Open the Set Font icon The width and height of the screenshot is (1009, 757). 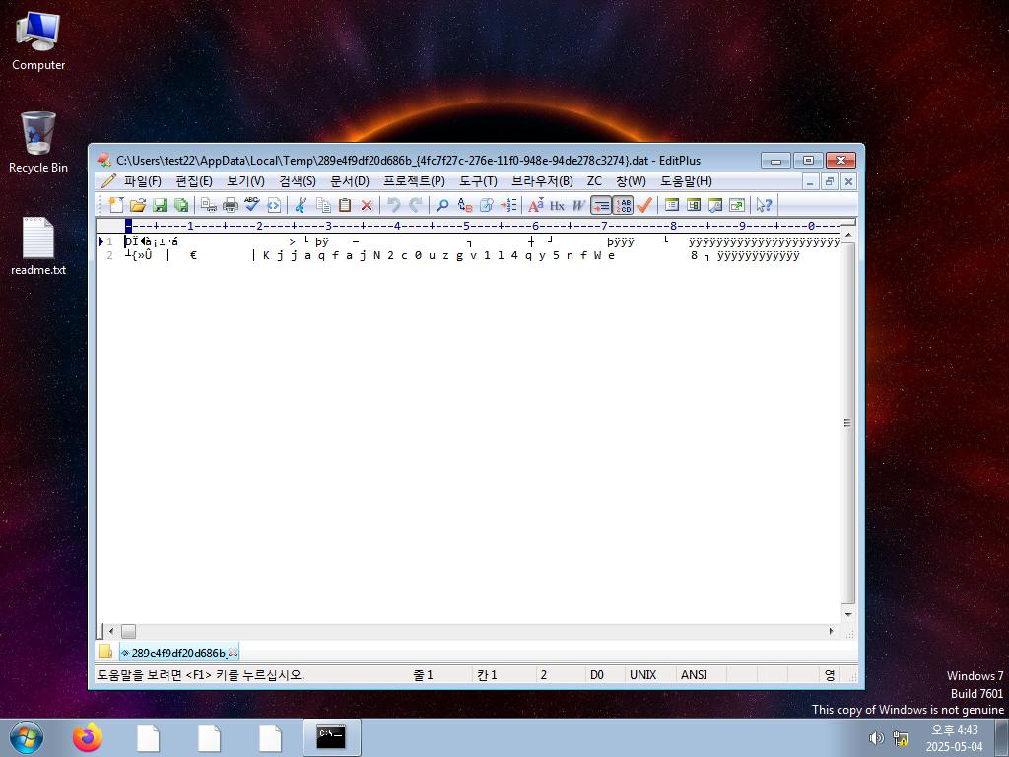tap(535, 205)
